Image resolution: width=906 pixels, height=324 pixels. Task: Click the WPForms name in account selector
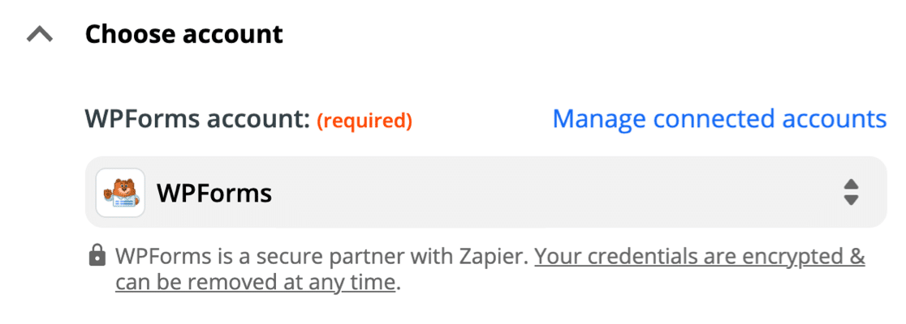tap(214, 194)
